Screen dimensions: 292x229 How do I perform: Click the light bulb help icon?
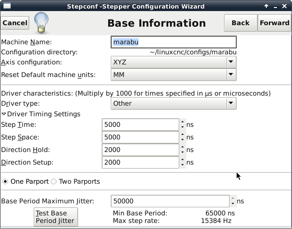point(41,23)
